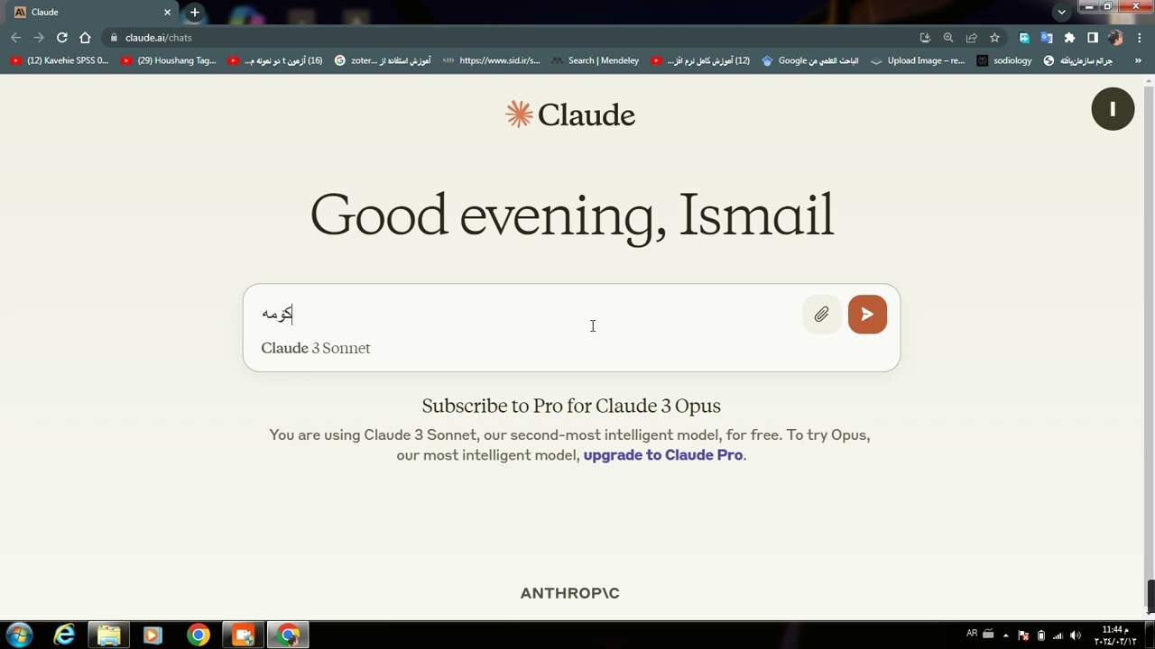Open the clock and date in tray
The image size is (1155, 649).
[1115, 635]
